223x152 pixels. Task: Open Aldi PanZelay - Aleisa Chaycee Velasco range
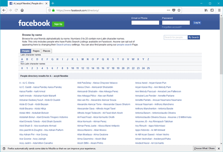[x=97, y=83]
